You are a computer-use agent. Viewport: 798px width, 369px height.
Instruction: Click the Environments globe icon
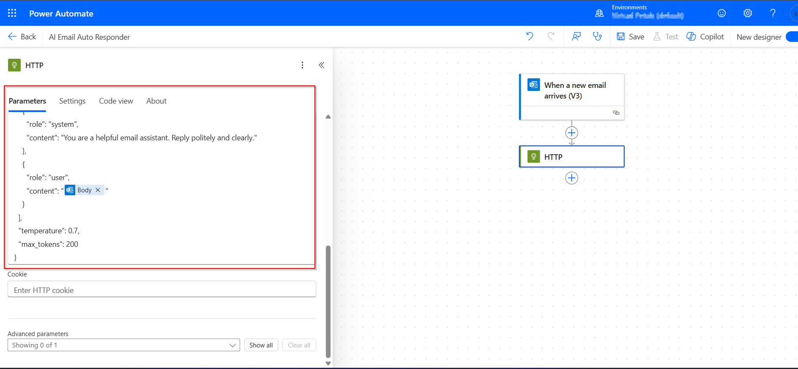click(x=599, y=13)
